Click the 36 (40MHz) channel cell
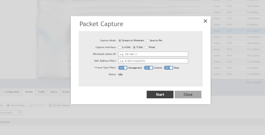 click(253, 68)
